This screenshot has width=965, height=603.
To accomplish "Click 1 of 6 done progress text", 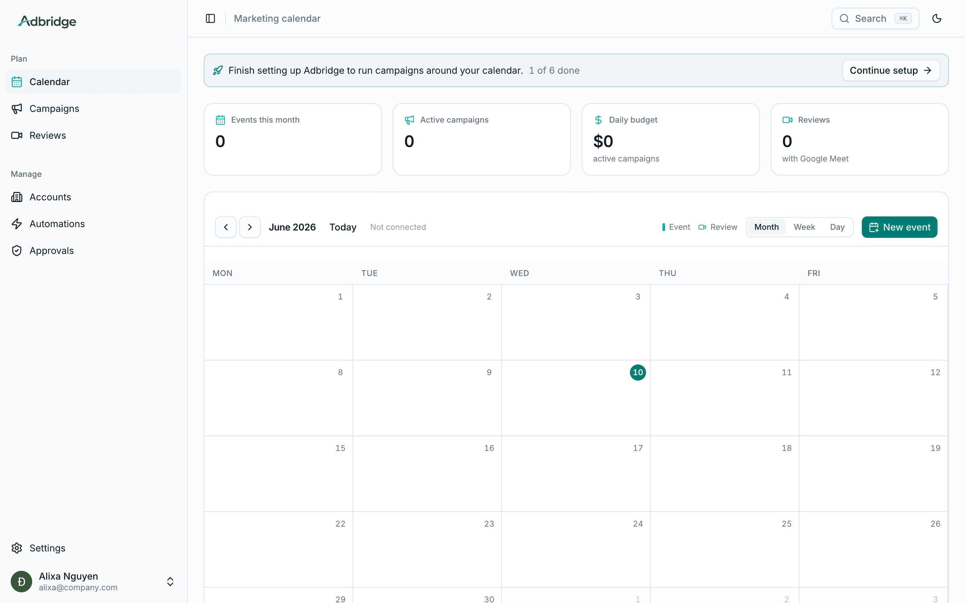I will click(554, 70).
